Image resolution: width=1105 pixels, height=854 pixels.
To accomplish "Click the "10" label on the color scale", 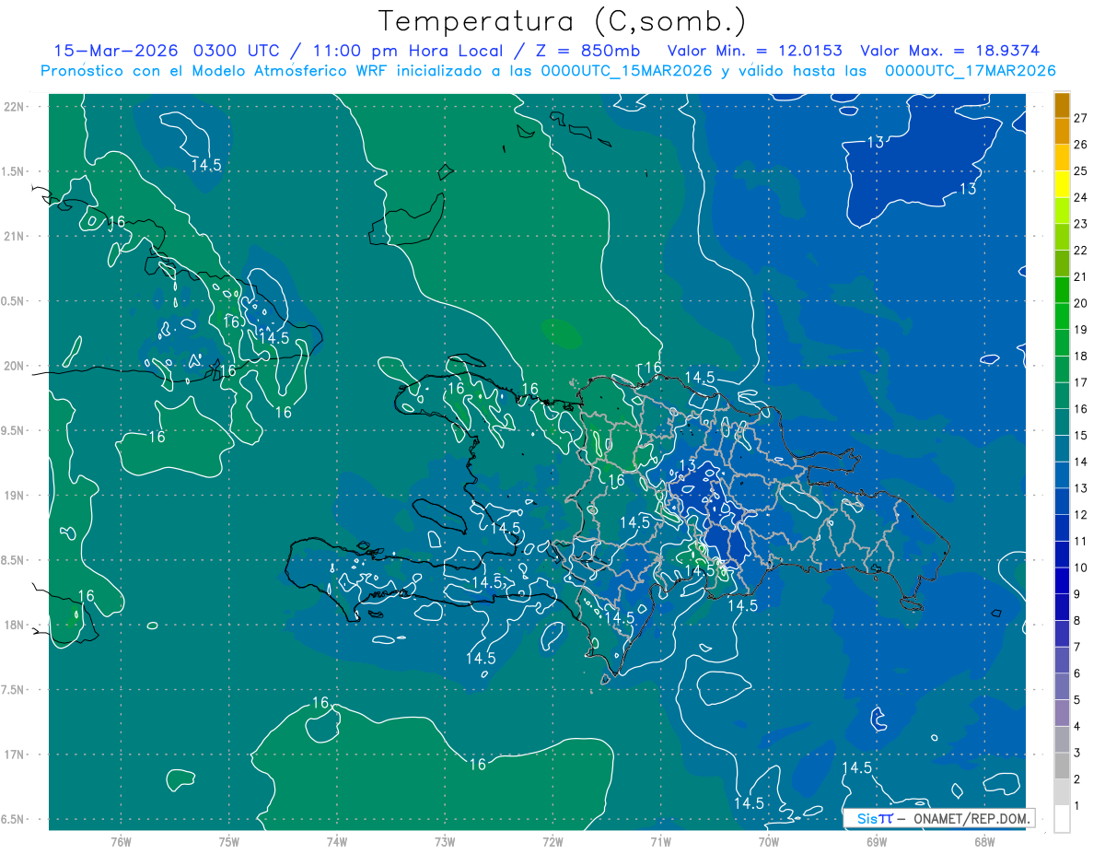I will click(1081, 567).
